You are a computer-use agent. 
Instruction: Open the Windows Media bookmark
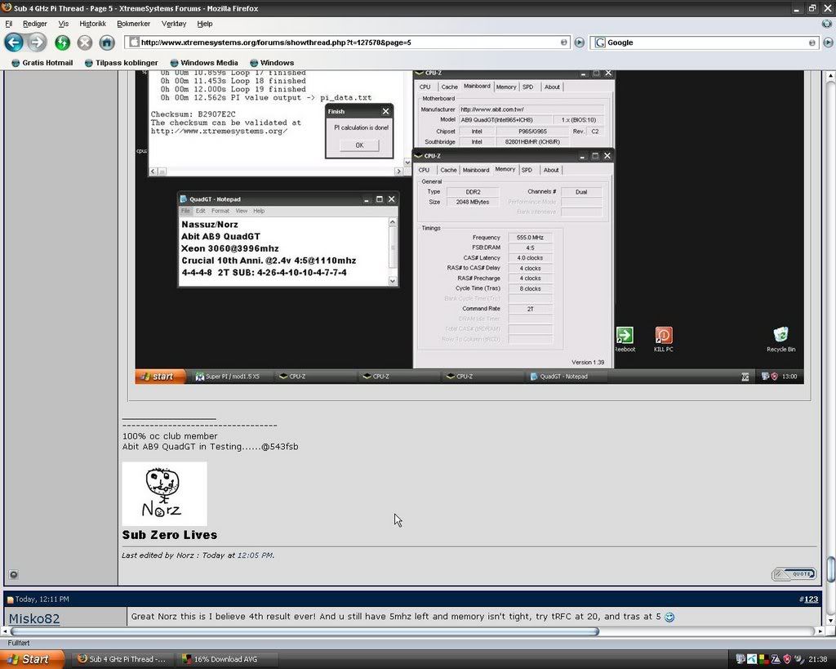(203, 62)
